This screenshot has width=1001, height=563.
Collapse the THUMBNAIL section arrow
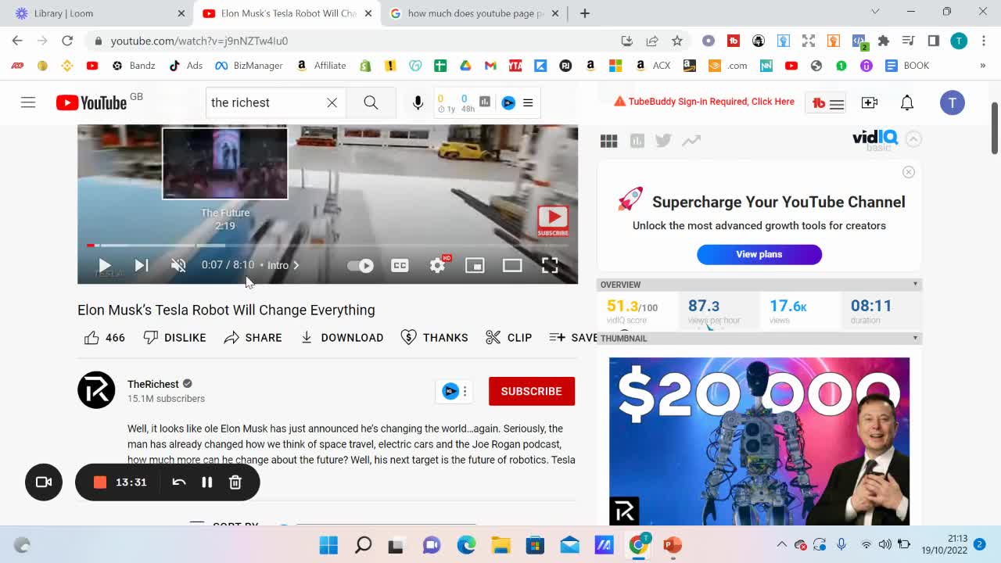pos(915,339)
